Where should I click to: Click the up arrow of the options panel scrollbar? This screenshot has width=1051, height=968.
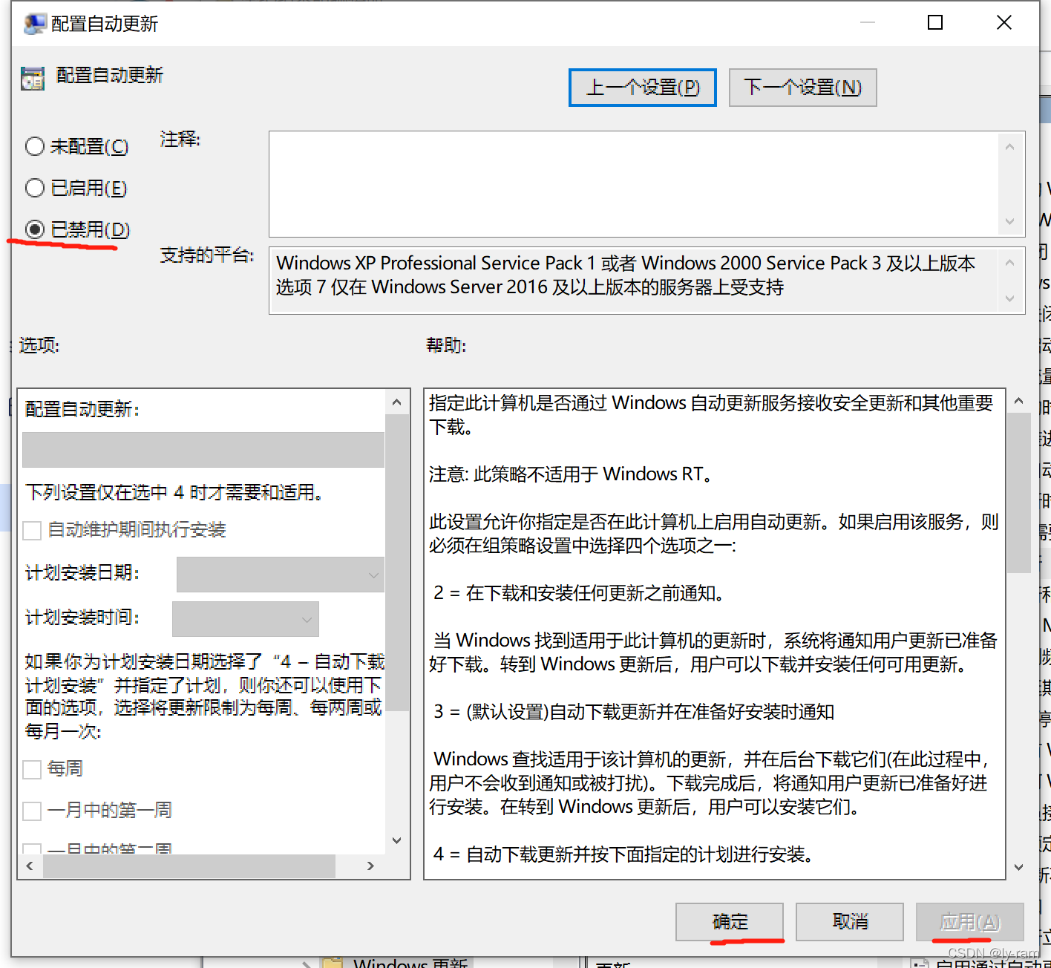(396, 402)
